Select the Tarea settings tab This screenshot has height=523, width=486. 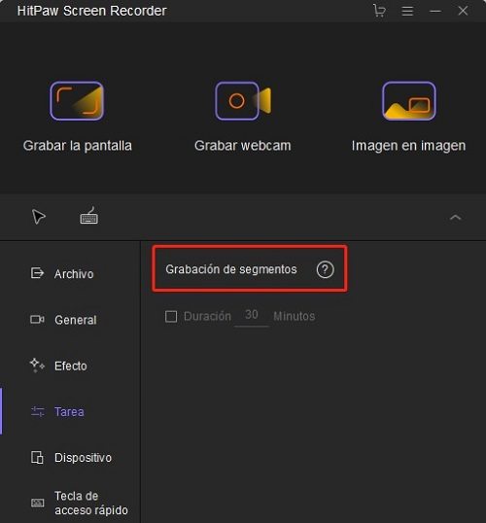click(70, 411)
